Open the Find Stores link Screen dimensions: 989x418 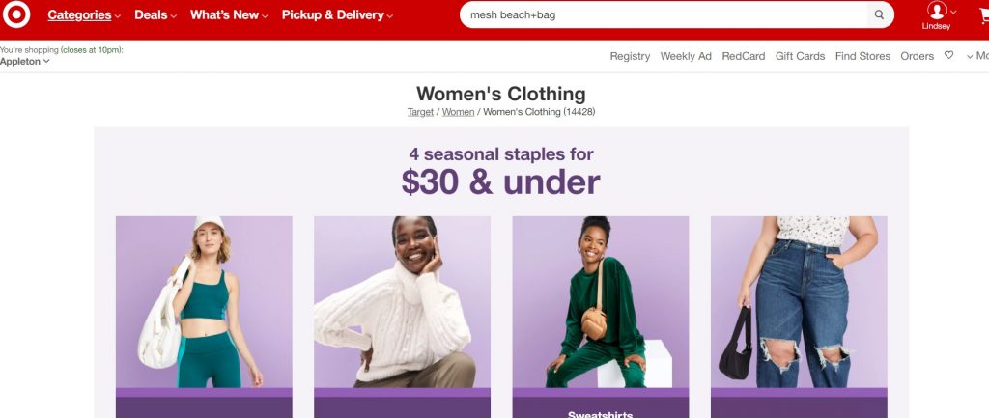tap(862, 56)
